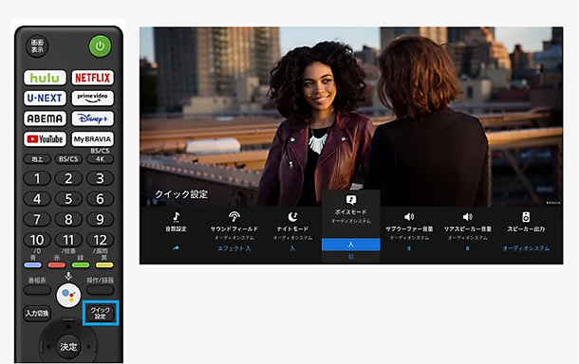Choose 入 to turn voice mode on
579x364 pixels.
click(x=351, y=245)
